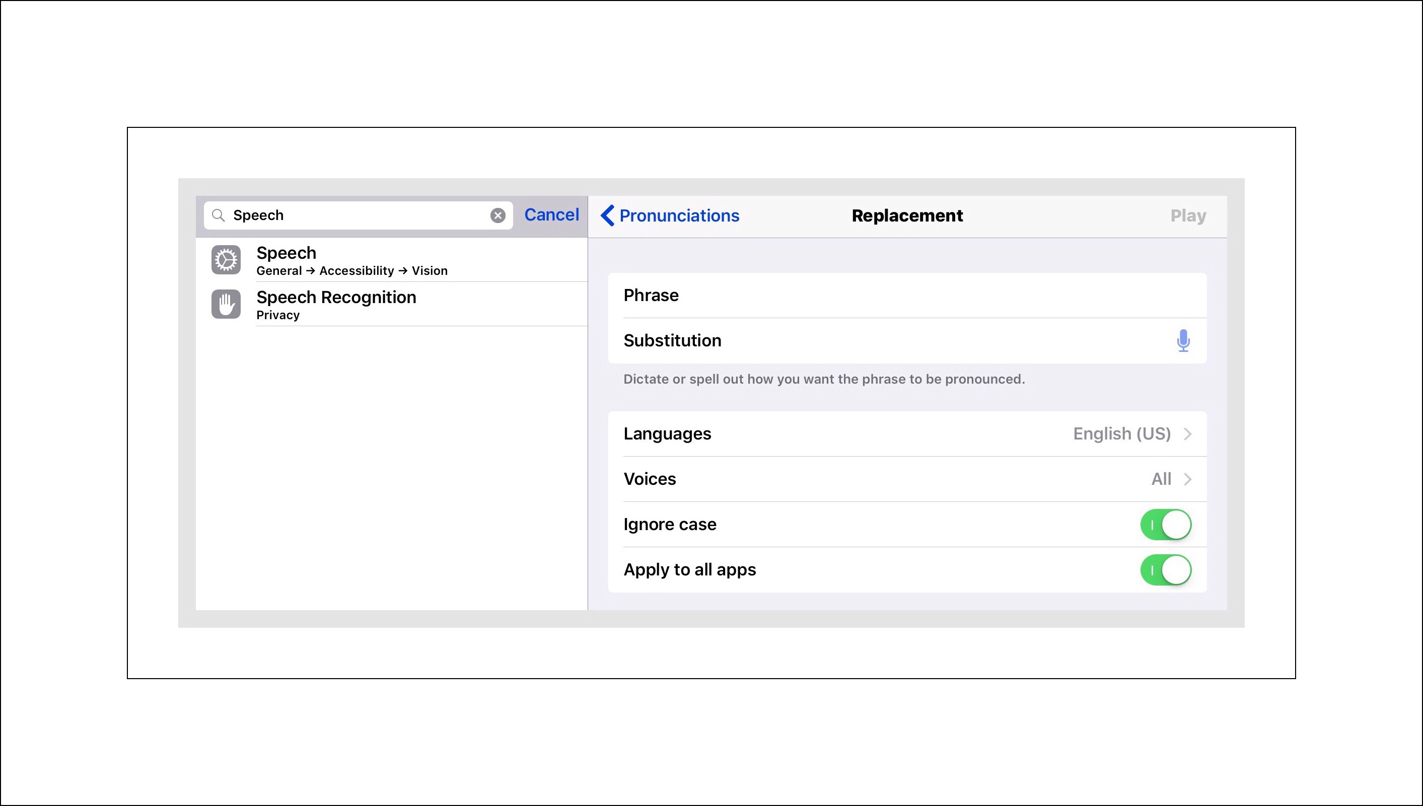Clear the Speech search text

pyautogui.click(x=497, y=215)
